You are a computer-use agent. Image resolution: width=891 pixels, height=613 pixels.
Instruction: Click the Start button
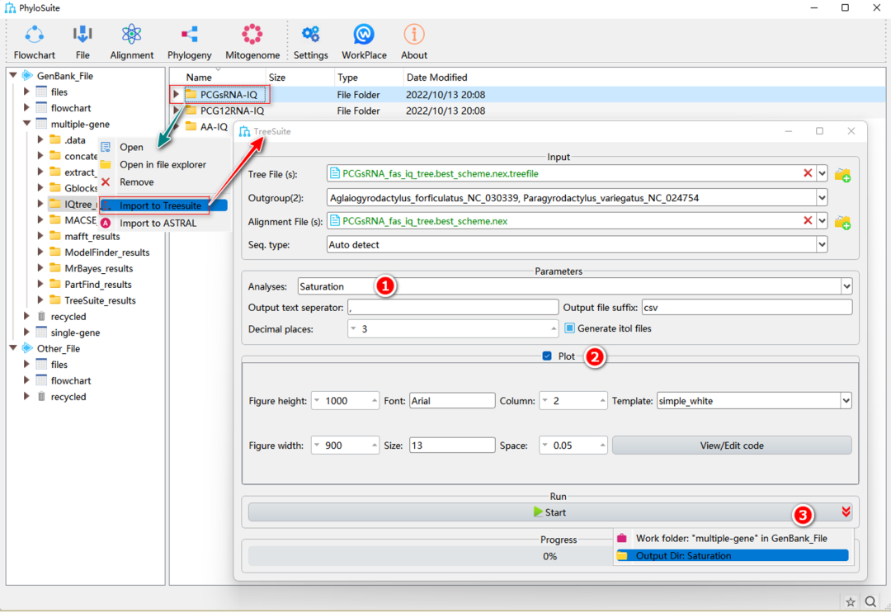point(549,512)
